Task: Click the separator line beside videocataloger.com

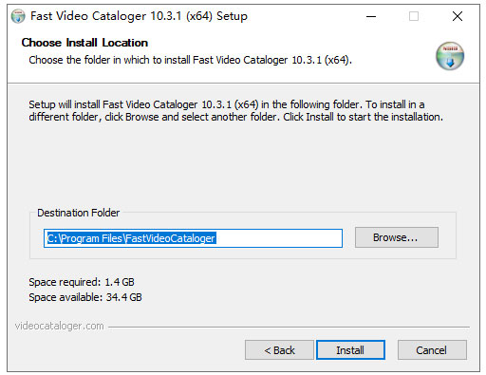Action: 289,327
